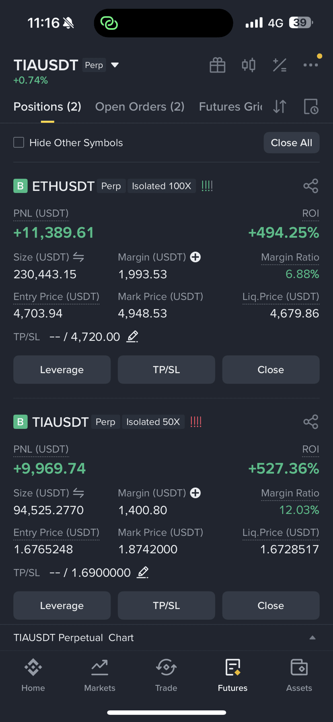
Task: Tap the Close All button
Action: coord(292,143)
